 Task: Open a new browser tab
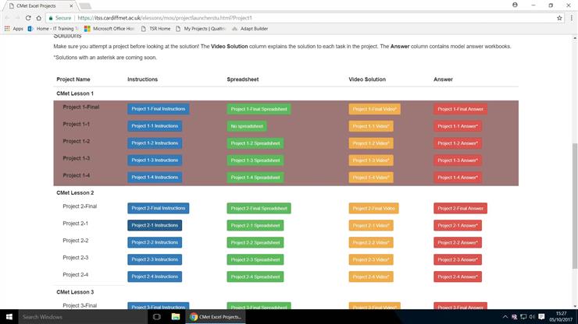pyautogui.click(x=85, y=6)
